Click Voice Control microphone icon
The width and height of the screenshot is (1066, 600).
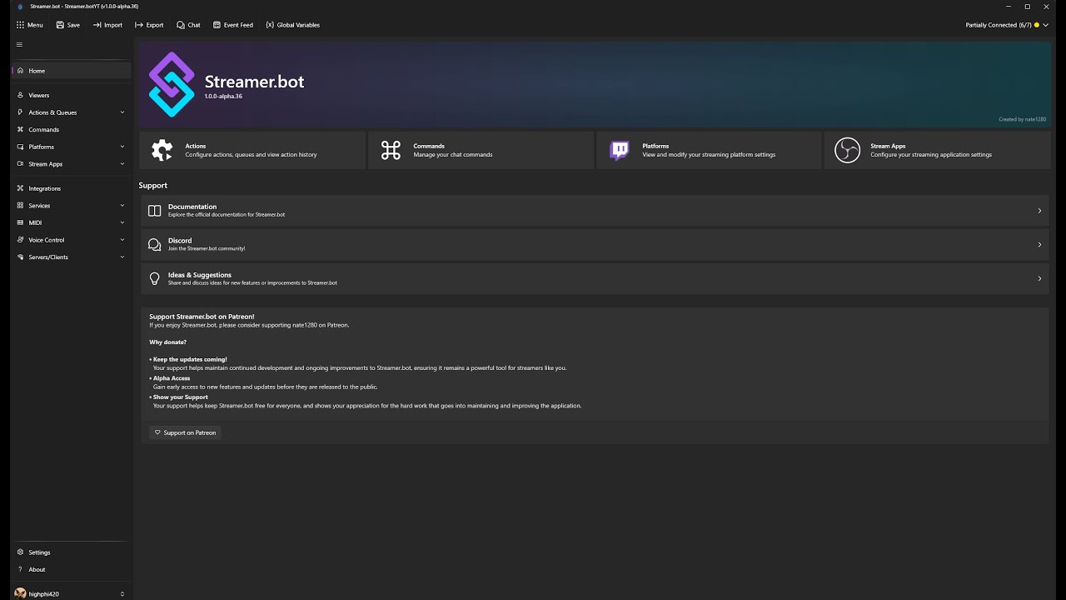20,240
